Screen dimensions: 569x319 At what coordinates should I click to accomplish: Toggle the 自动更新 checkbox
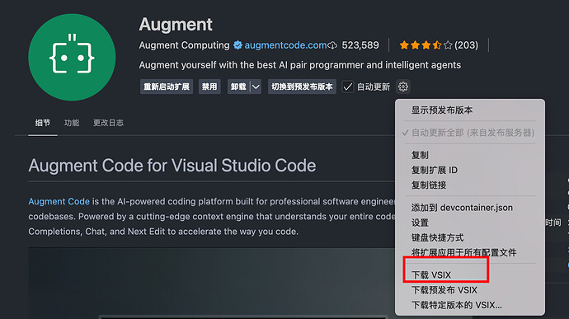click(x=348, y=87)
